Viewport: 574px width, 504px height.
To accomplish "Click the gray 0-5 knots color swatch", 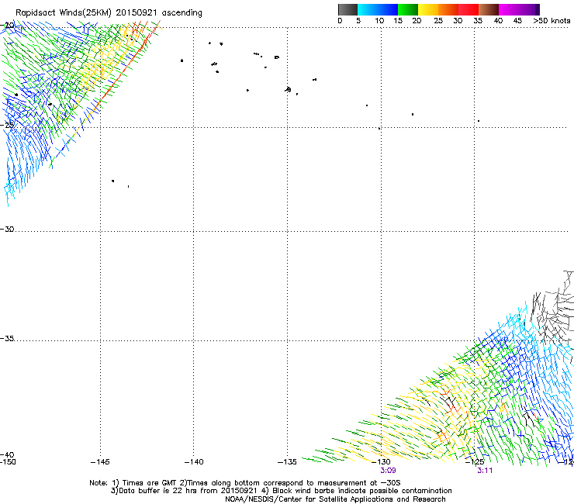I will coord(348,9).
